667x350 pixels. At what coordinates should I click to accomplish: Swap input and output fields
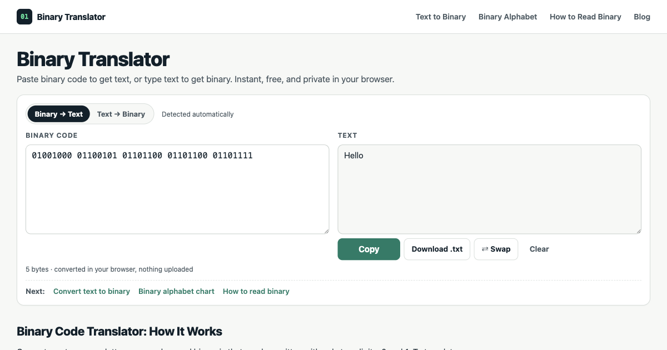(496, 249)
